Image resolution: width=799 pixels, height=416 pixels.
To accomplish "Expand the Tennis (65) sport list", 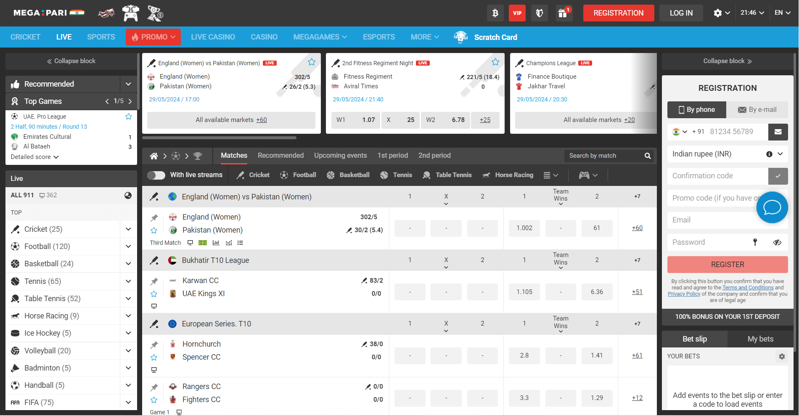I will (x=128, y=281).
